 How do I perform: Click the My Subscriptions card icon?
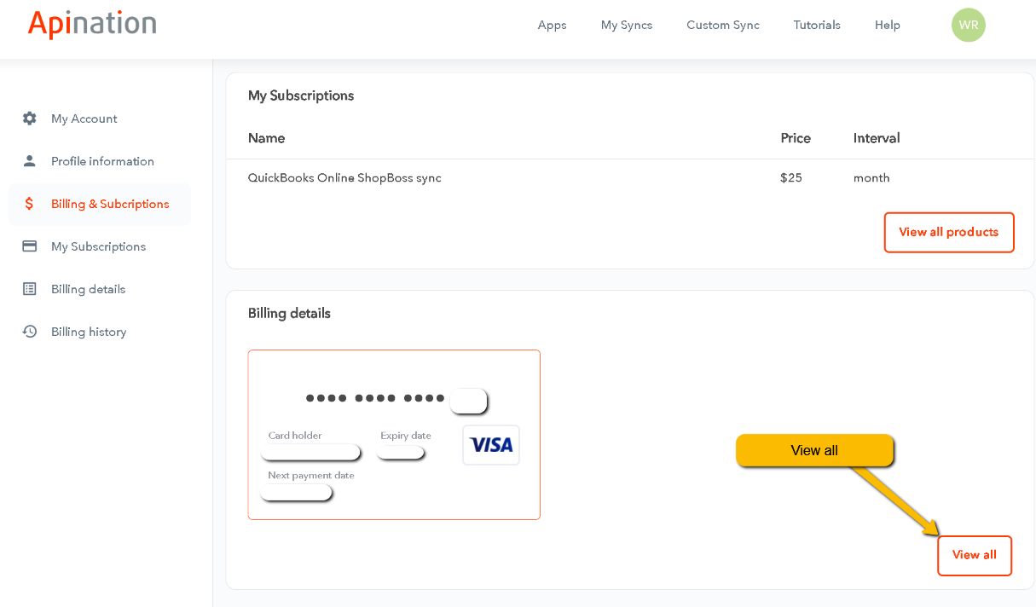coord(30,246)
